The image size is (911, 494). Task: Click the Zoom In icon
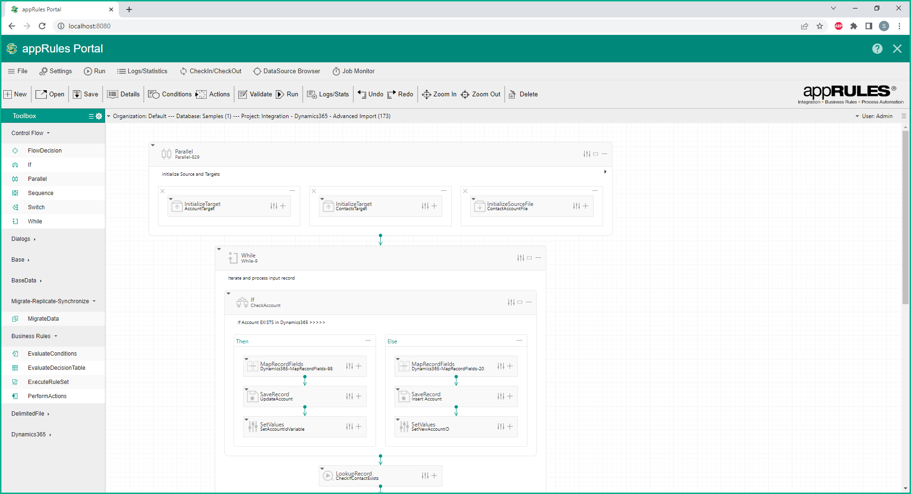click(426, 94)
